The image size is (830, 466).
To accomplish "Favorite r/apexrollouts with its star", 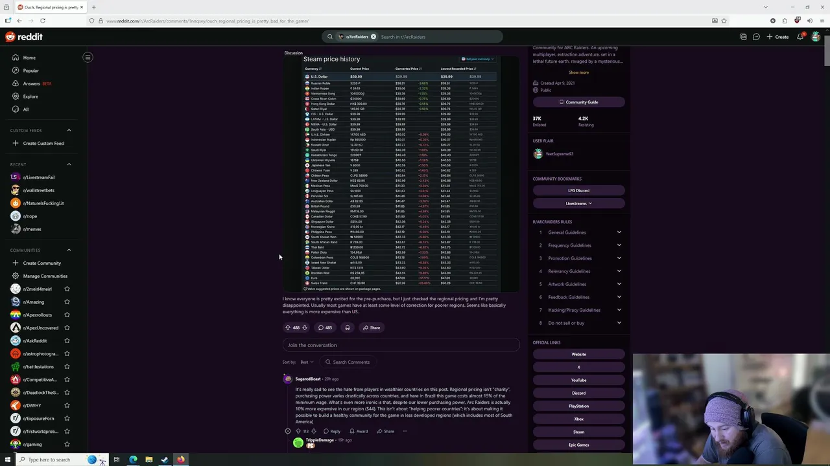I will pyautogui.click(x=67, y=315).
